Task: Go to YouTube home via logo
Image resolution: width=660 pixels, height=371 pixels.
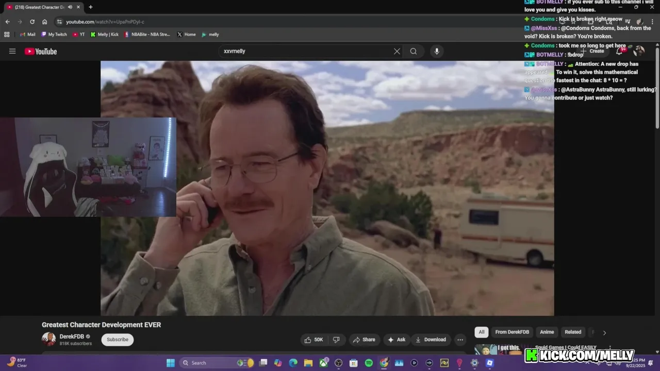Action: [41, 51]
